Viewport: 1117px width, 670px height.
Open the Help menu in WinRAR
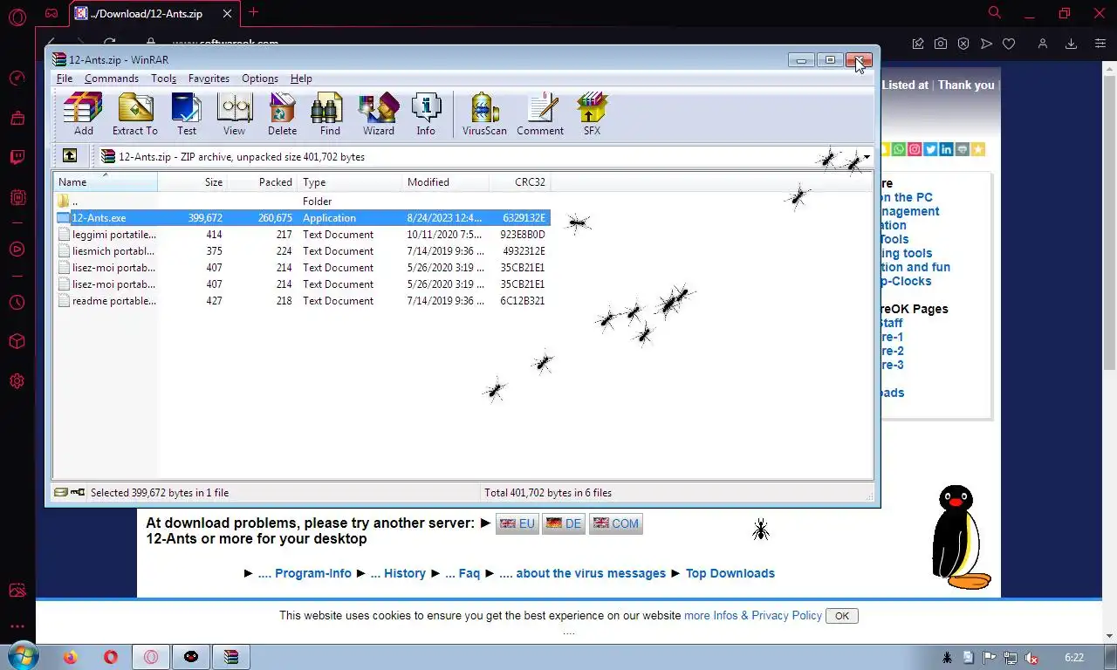[301, 79]
